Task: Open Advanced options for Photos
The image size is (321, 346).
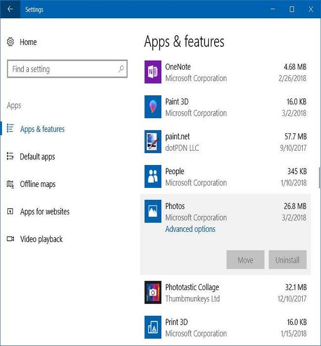Action: (x=190, y=229)
